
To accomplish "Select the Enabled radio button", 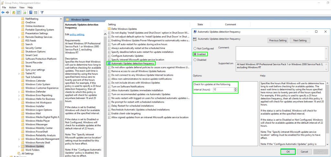I will 195,54.
